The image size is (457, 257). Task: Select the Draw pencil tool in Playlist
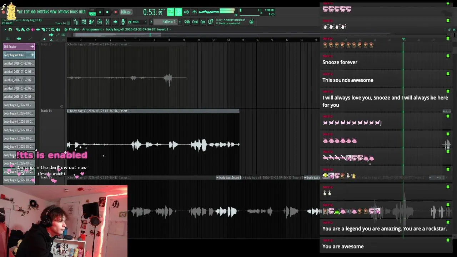coord(18,30)
